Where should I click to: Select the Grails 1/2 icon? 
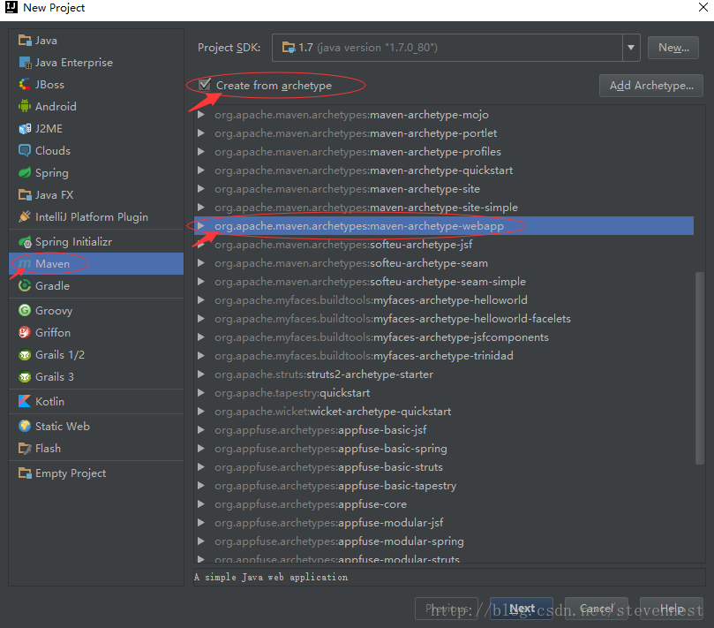pyautogui.click(x=25, y=354)
